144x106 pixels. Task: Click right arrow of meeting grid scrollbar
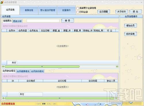tap(116, 98)
